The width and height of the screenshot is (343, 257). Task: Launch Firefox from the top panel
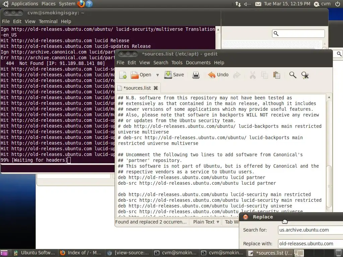(x=81, y=4)
